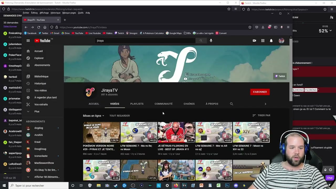Open YouTube notifications bell
This screenshot has width=336, height=189.
pyautogui.click(x=271, y=41)
